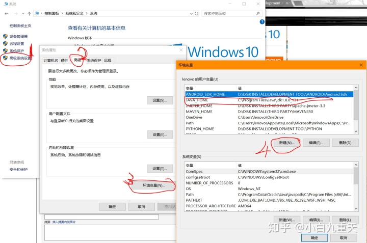Click 设置(E) button under 用户配置文件
The width and height of the screenshot is (367, 243).
click(160, 134)
